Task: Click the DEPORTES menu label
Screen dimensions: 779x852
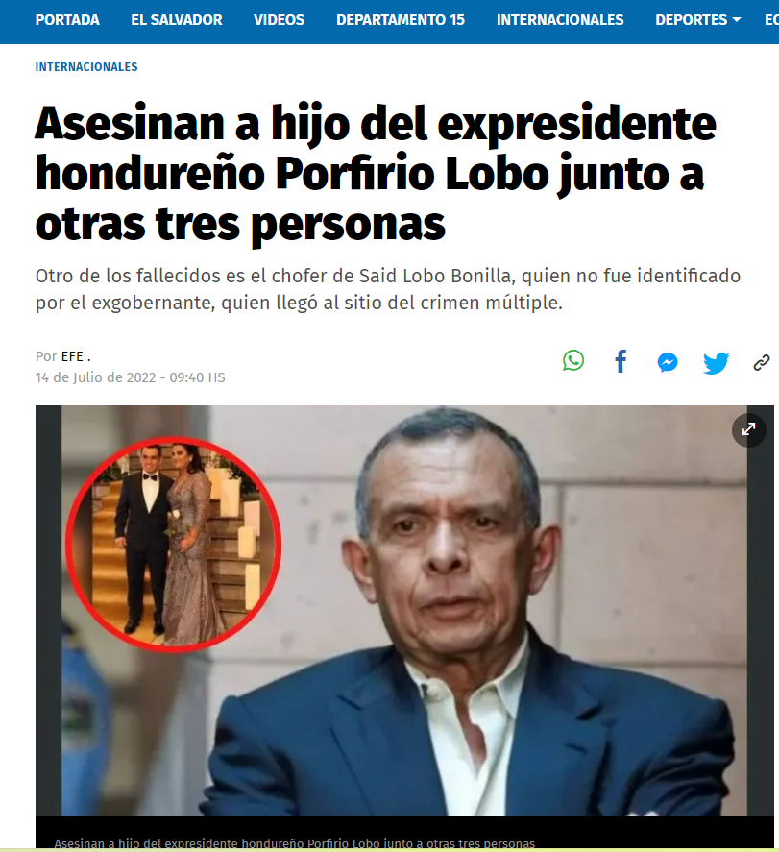Action: [x=691, y=20]
